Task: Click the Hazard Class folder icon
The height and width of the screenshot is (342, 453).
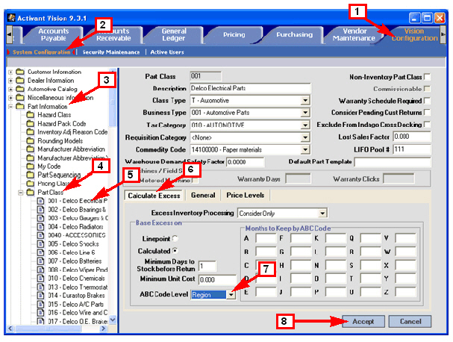Action: coord(31,115)
